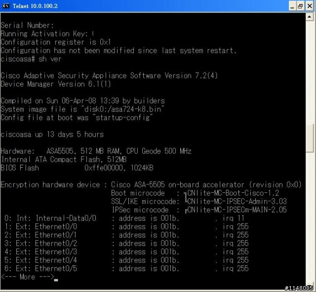Click the scrollbar up arrow
This screenshot has width=316, height=292.
tap(310, 17)
